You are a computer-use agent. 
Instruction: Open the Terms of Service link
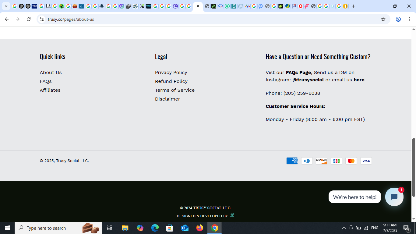[175, 90]
